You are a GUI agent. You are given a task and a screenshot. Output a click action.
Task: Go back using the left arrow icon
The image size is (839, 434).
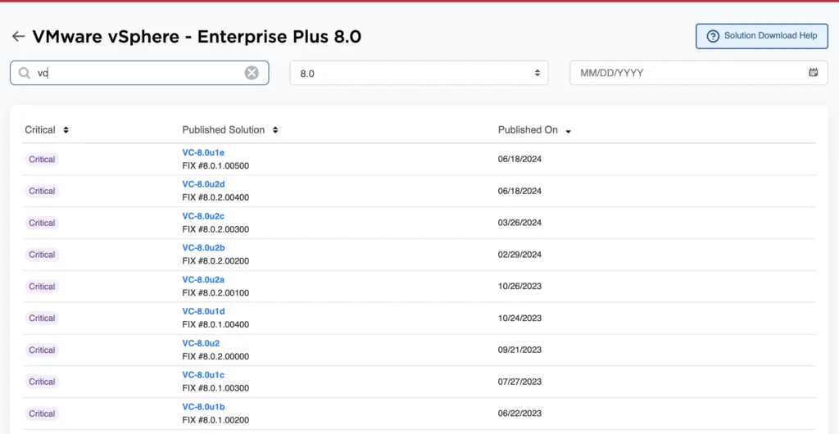[x=18, y=36]
